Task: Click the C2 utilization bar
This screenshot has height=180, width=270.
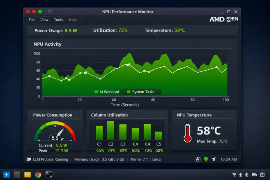Action: [x=111, y=130]
